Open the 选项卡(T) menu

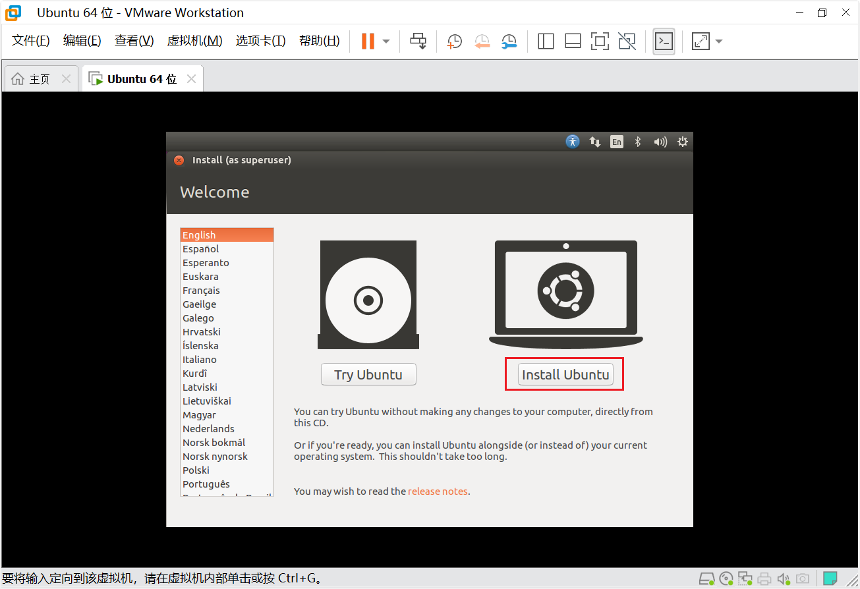click(260, 41)
